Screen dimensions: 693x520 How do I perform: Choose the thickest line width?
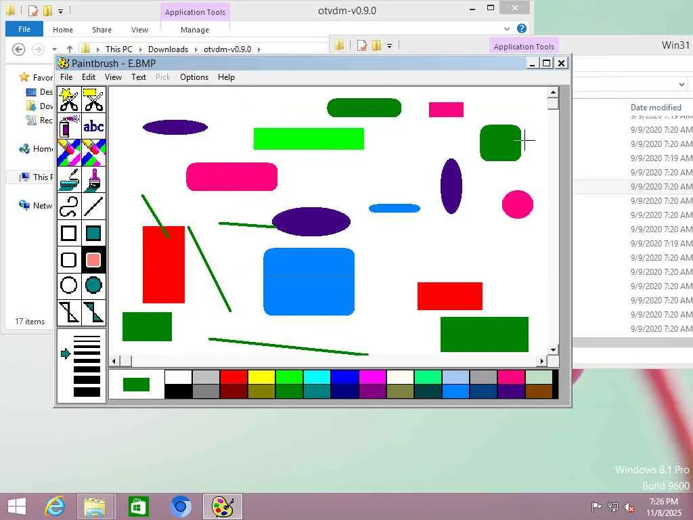87,392
